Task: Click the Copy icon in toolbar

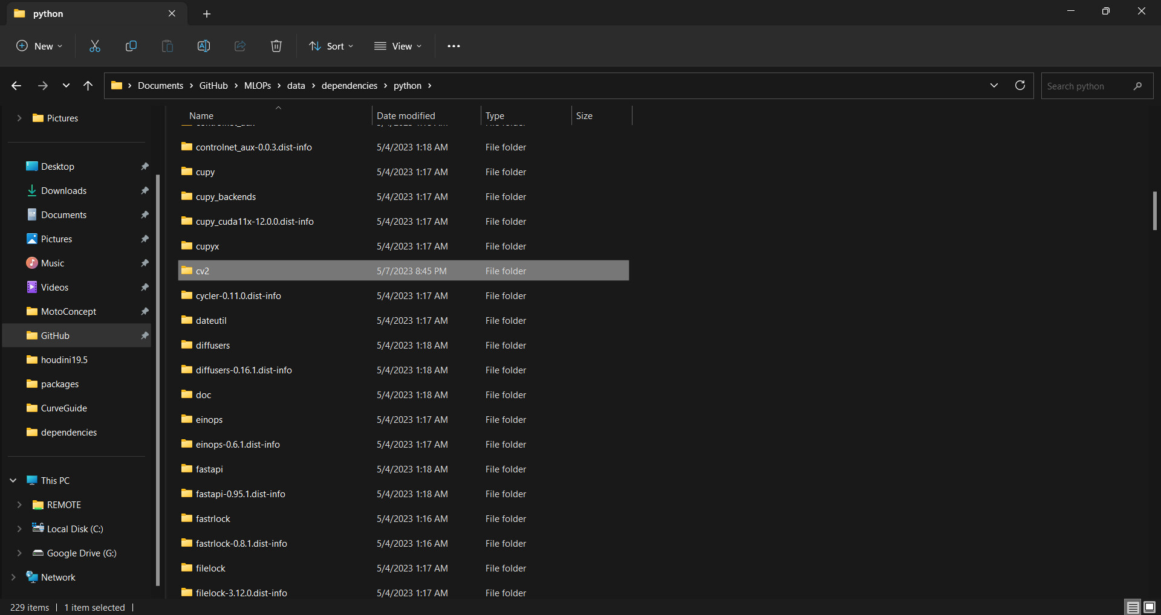Action: (131, 46)
